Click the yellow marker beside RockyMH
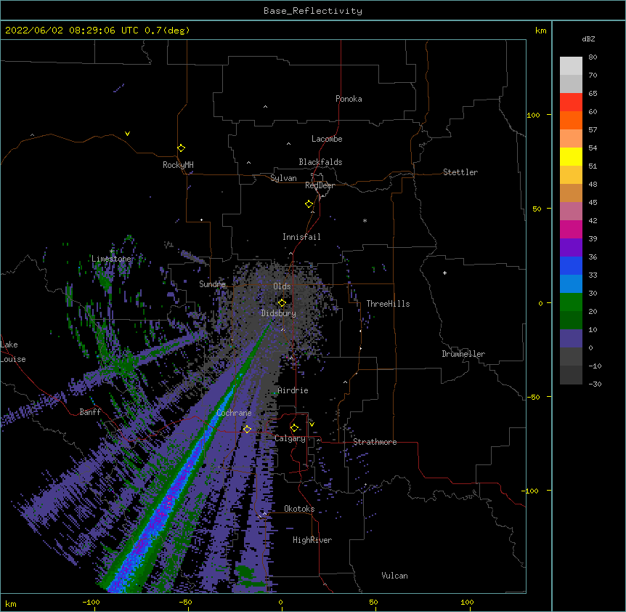The width and height of the screenshot is (626, 612). (181, 148)
